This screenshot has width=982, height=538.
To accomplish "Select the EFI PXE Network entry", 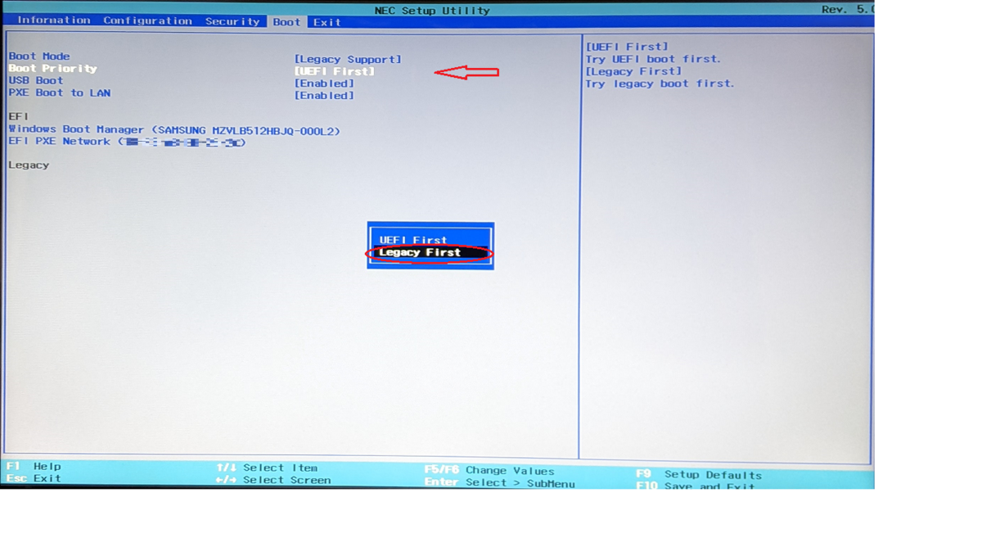I will (x=127, y=142).
